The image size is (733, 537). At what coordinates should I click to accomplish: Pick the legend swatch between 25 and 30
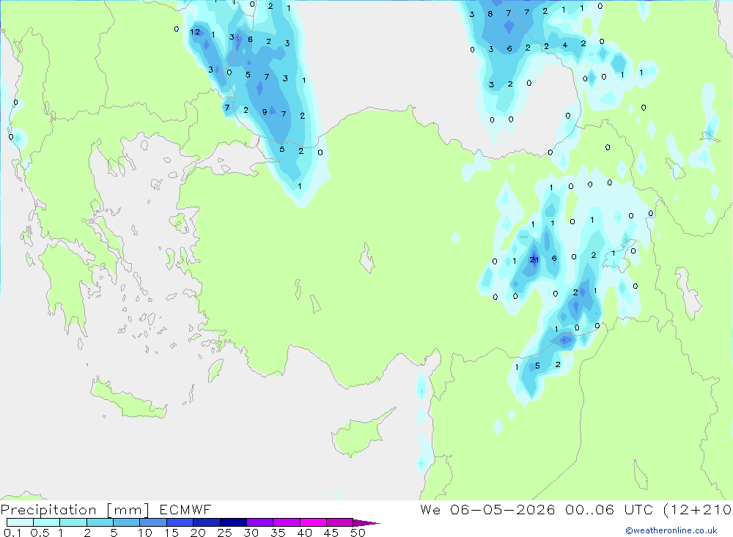point(233,522)
